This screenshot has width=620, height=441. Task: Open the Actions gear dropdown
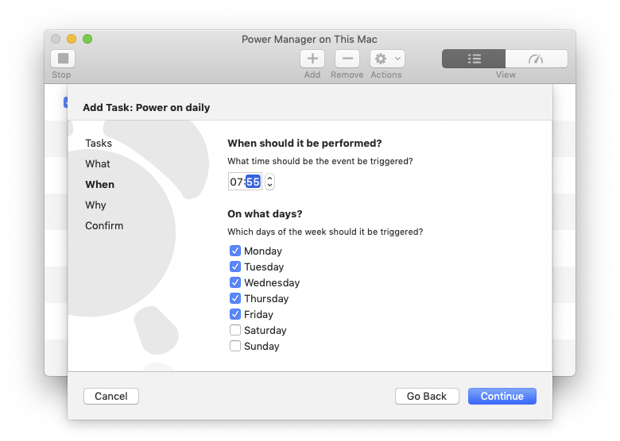(x=387, y=59)
